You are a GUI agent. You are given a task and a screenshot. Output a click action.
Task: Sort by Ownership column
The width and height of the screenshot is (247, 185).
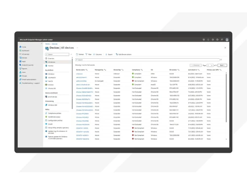pyautogui.click(x=119, y=70)
